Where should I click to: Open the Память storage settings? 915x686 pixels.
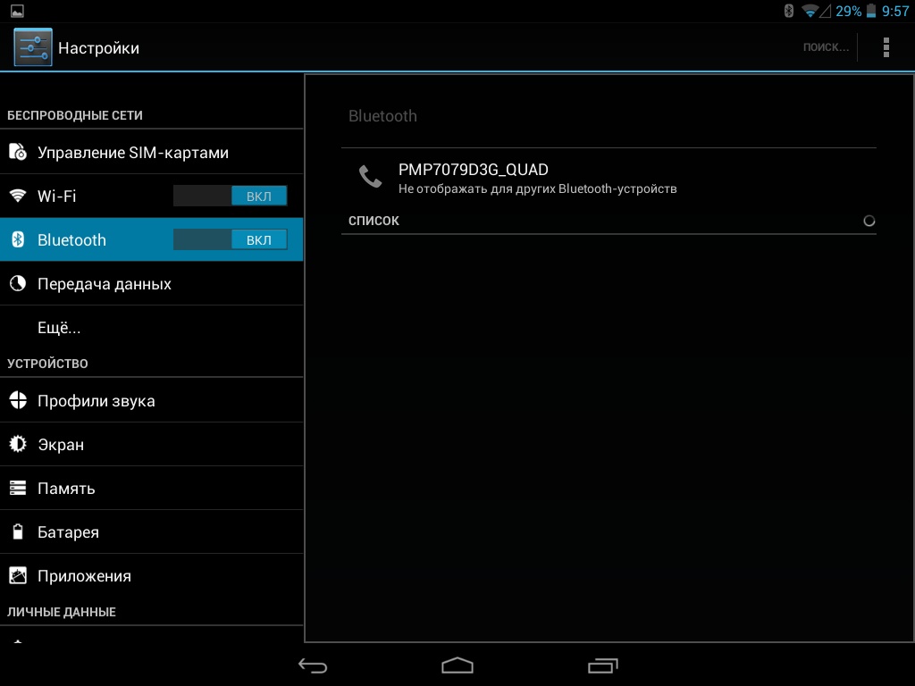coord(66,489)
